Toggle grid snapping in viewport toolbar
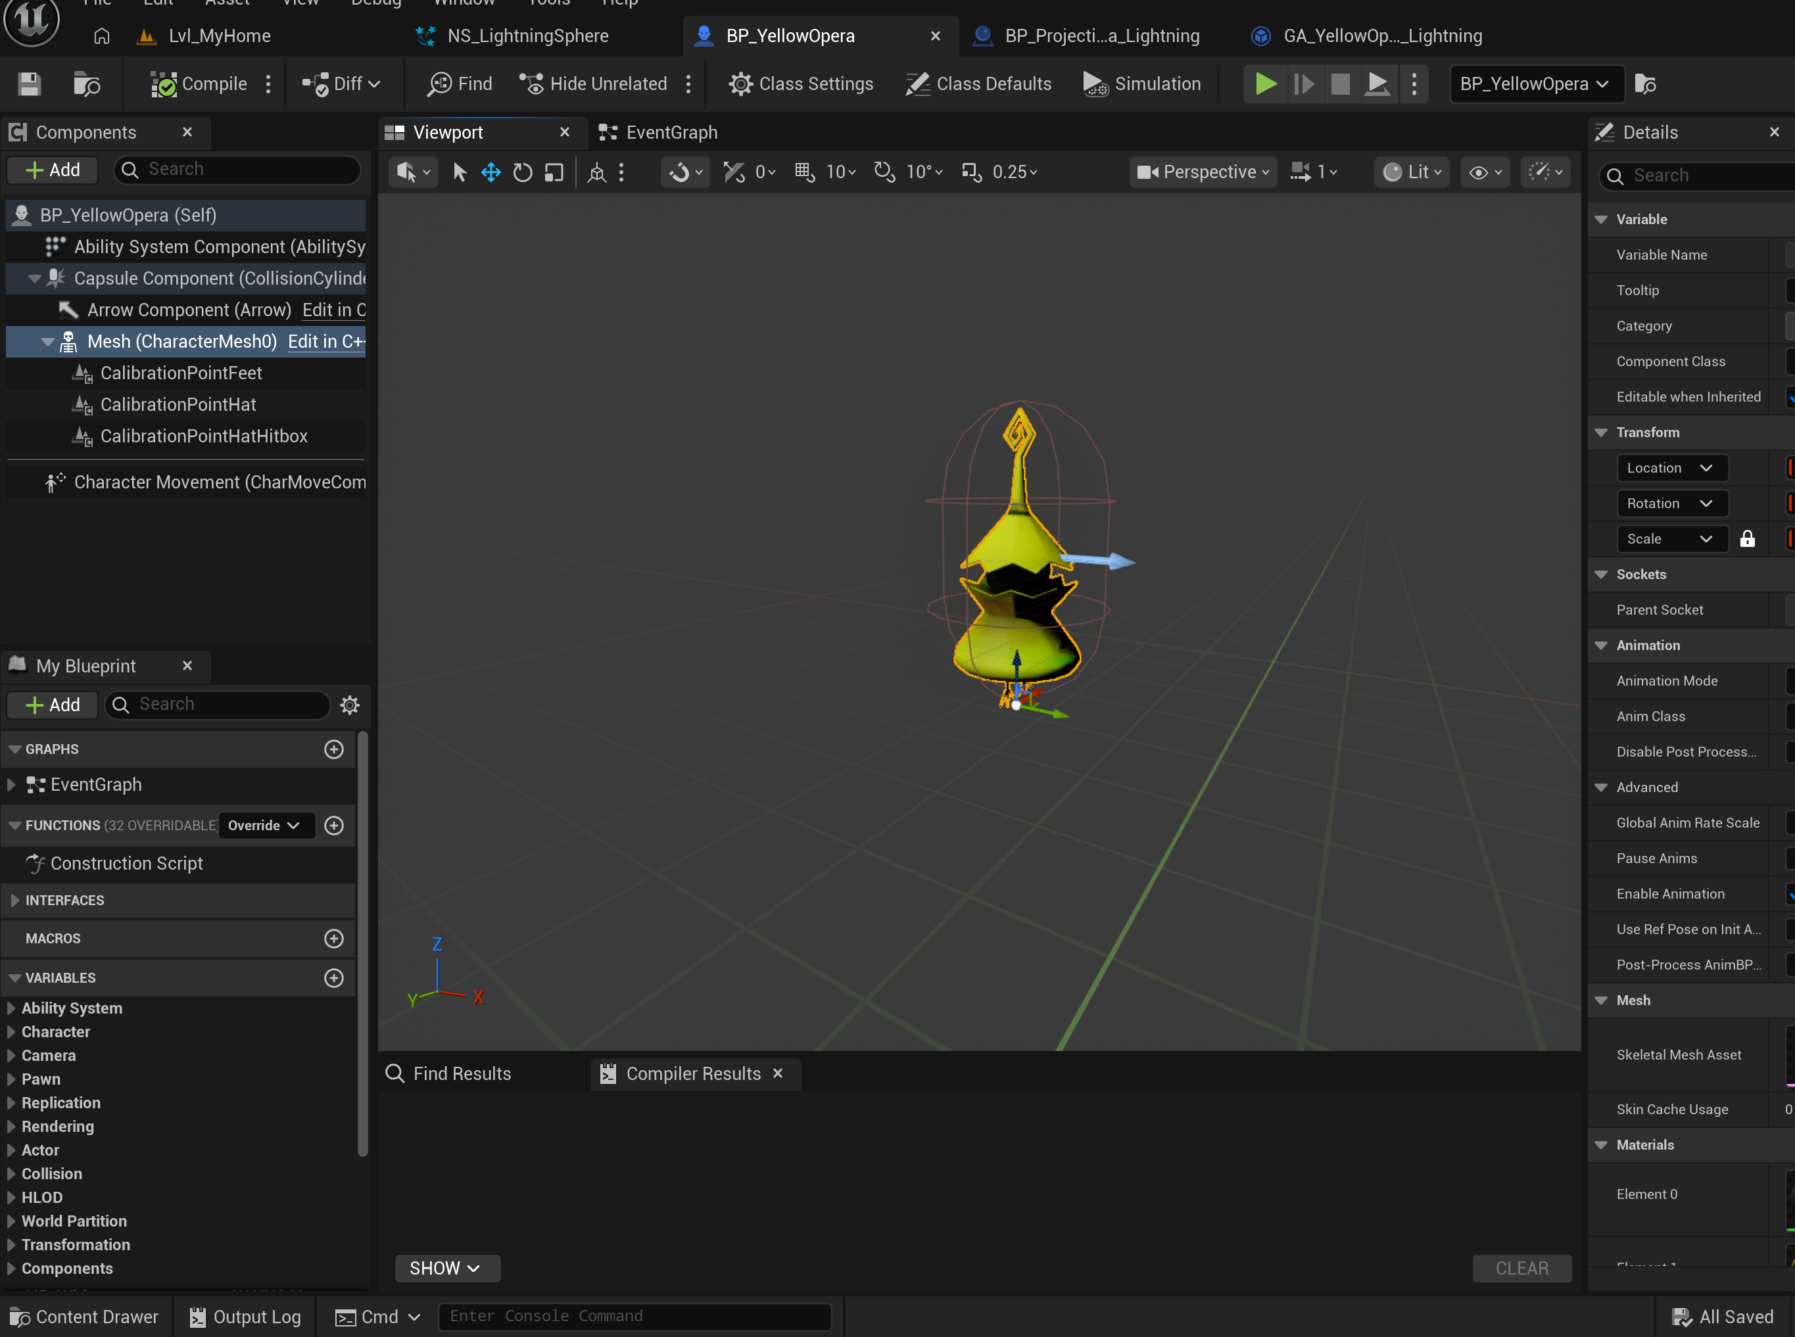 [x=804, y=172]
